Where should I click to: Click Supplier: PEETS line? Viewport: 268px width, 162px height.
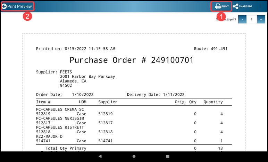(54, 72)
